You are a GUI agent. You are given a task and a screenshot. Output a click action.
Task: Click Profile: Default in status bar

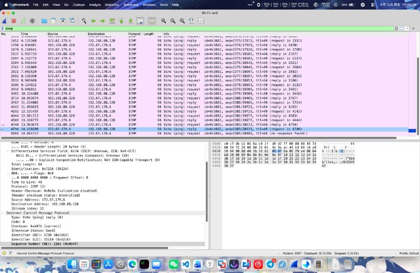[x=409, y=253]
